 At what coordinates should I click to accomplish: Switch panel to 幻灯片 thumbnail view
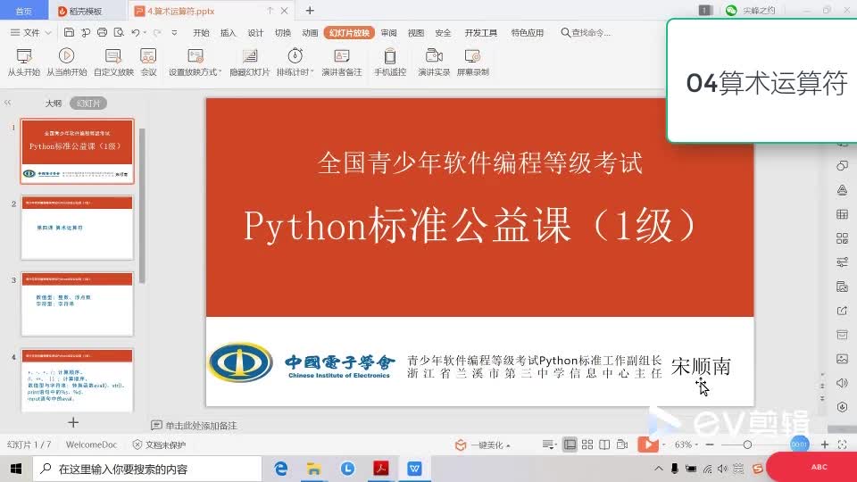[x=88, y=103]
